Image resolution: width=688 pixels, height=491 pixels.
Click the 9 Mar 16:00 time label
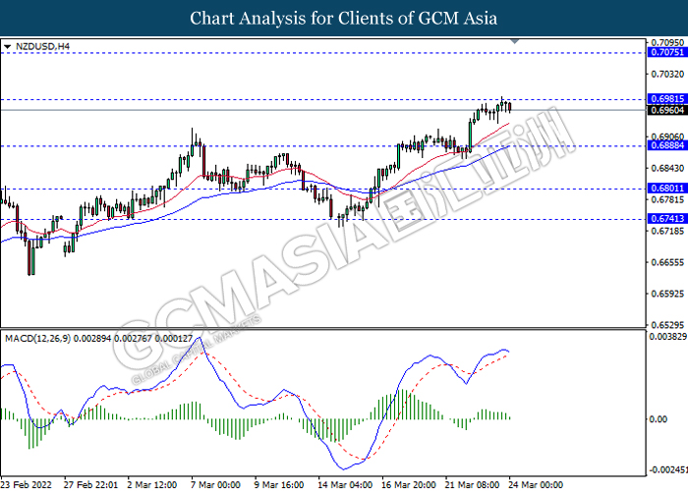279,485
